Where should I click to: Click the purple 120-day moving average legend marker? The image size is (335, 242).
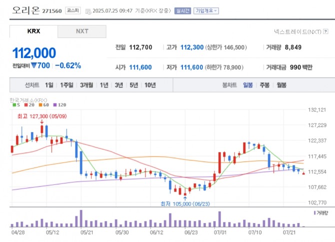tap(55, 104)
